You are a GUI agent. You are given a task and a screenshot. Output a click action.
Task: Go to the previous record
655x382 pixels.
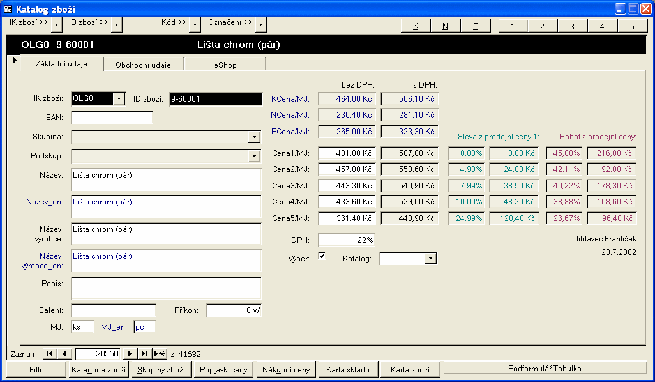[64, 354]
